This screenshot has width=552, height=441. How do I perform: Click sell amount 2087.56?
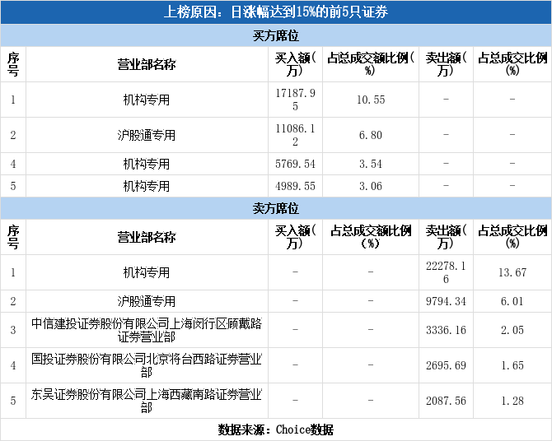pos(446,401)
